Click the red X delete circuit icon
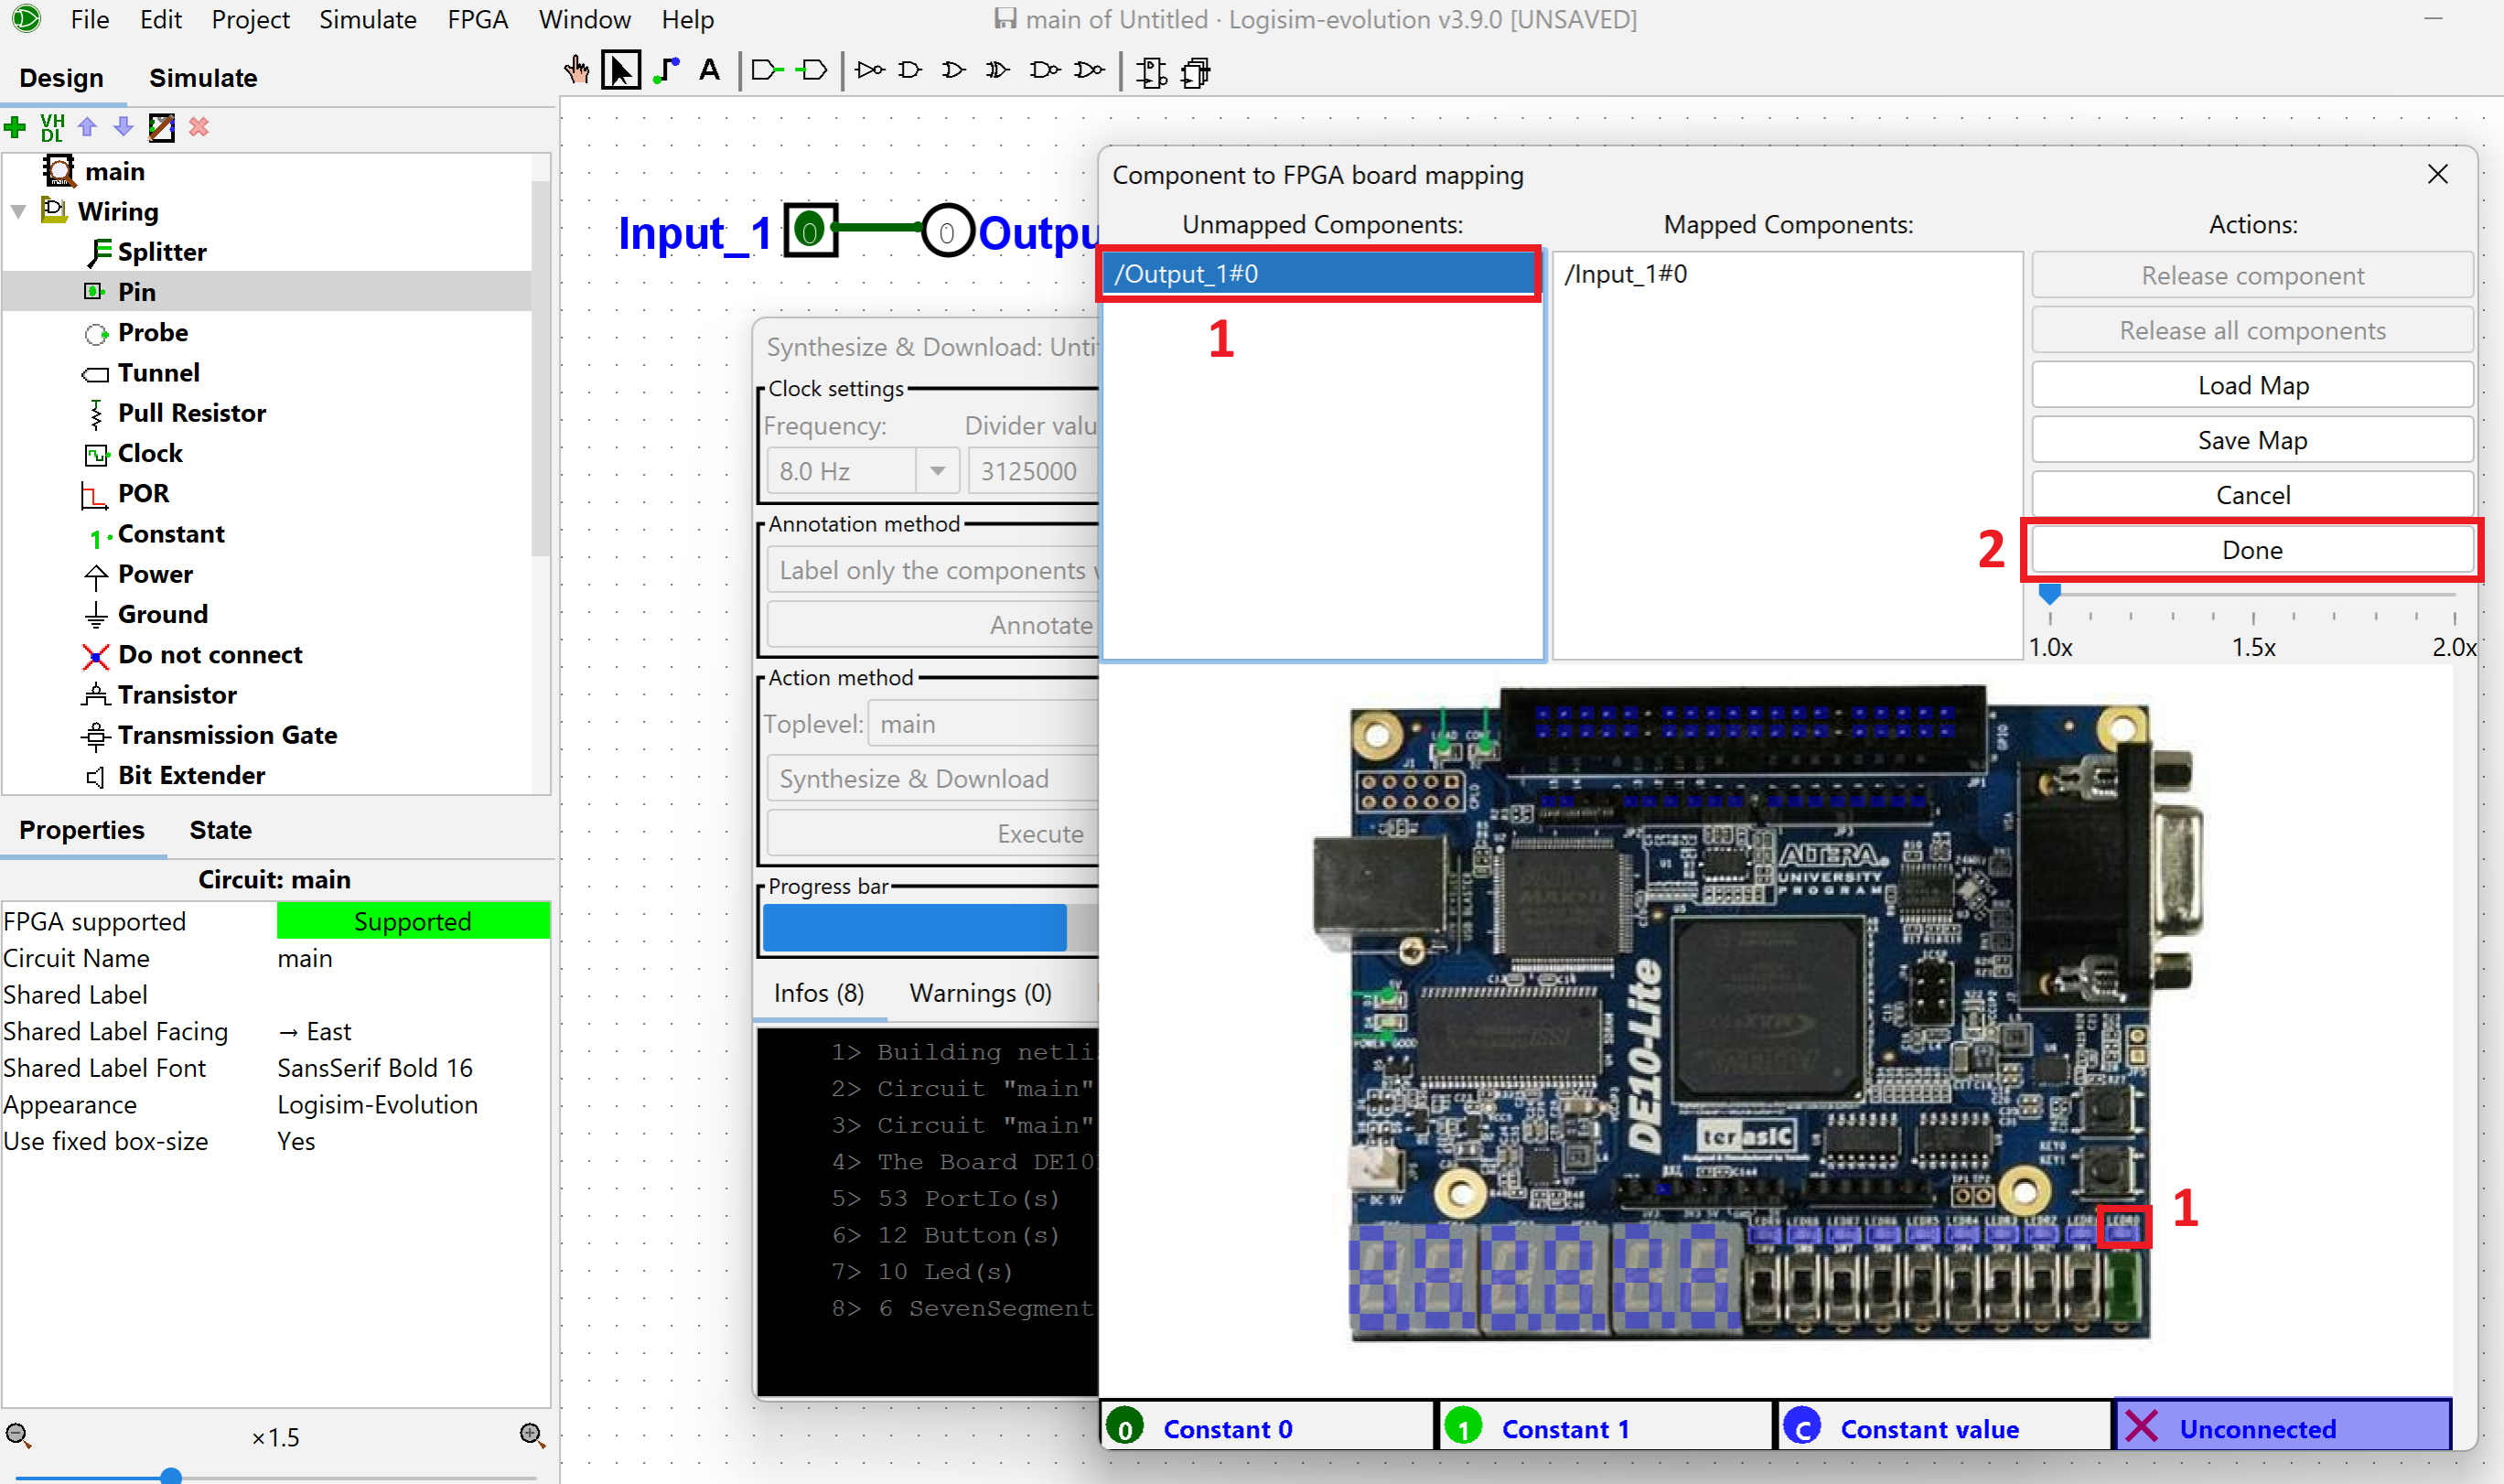Screen dimensions: 2504x1484 pos(199,127)
